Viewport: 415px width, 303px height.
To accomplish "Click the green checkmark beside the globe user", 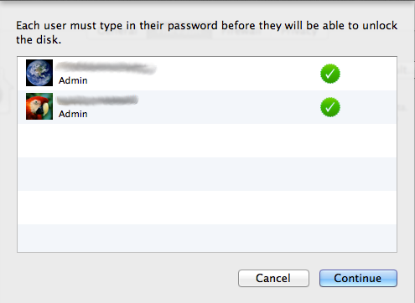I will (330, 74).
